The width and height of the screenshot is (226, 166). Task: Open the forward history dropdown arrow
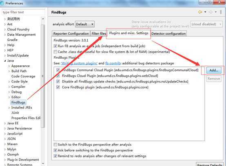click(216, 12)
